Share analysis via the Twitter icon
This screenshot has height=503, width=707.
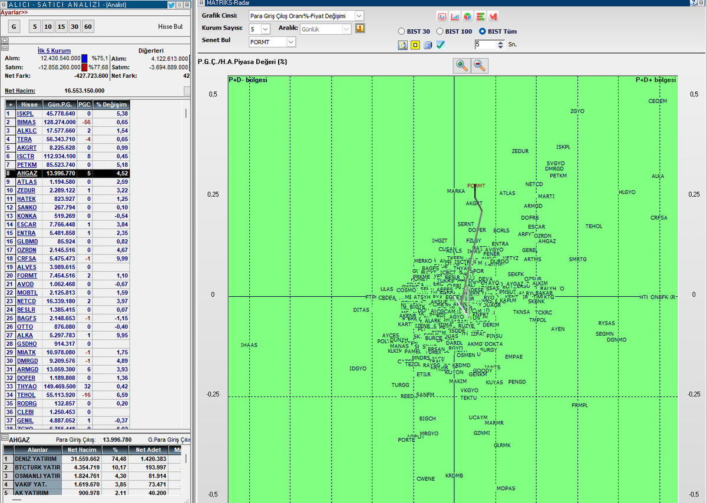tap(171, 5)
